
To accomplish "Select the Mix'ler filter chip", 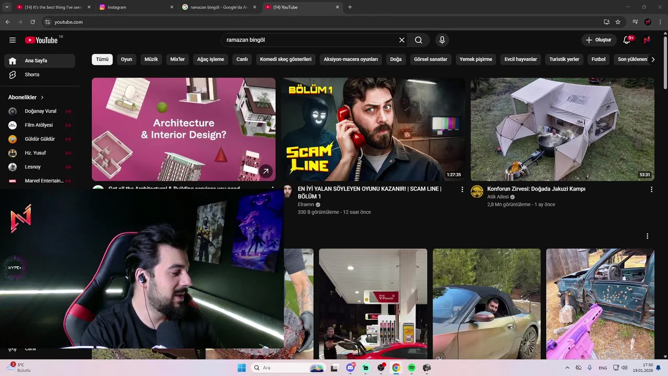I will click(177, 60).
